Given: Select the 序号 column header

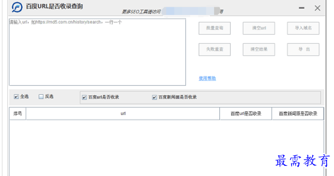Looking at the screenshot, I should pyautogui.click(x=18, y=114).
